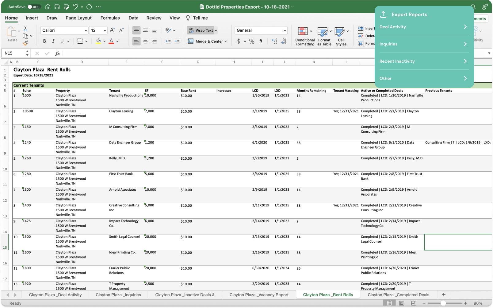Open the Formulas ribbon tab
Viewport: 493px width, 308px height.
(110, 18)
